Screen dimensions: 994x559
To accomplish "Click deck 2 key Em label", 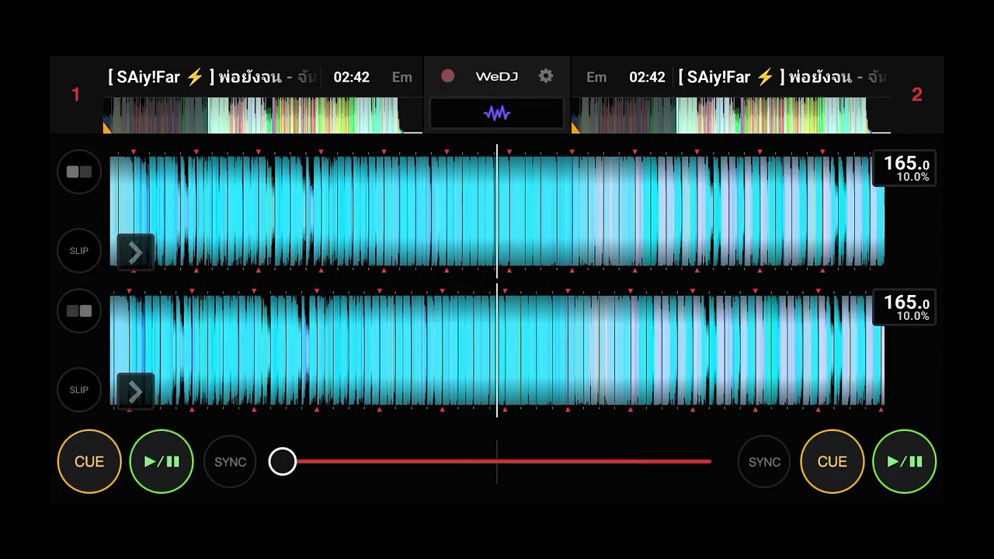I will click(596, 77).
